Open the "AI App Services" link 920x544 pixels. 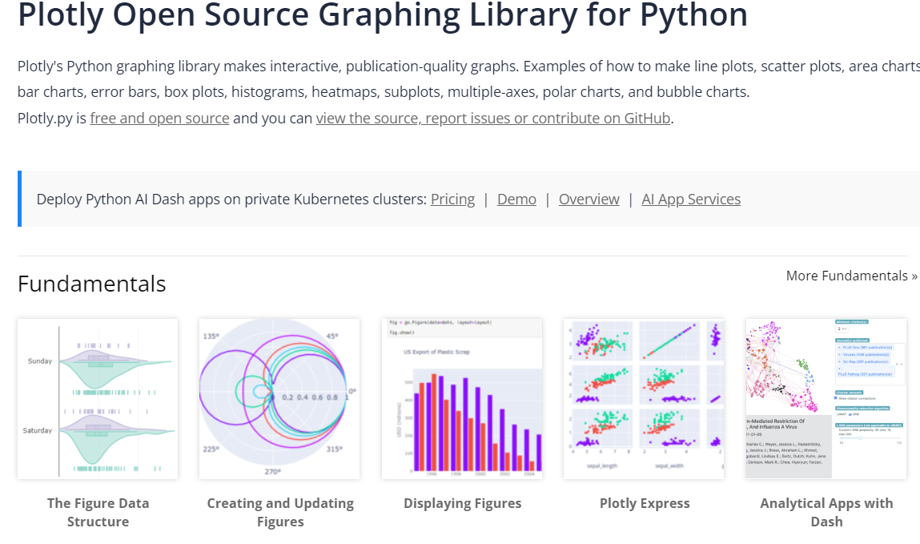pos(691,199)
